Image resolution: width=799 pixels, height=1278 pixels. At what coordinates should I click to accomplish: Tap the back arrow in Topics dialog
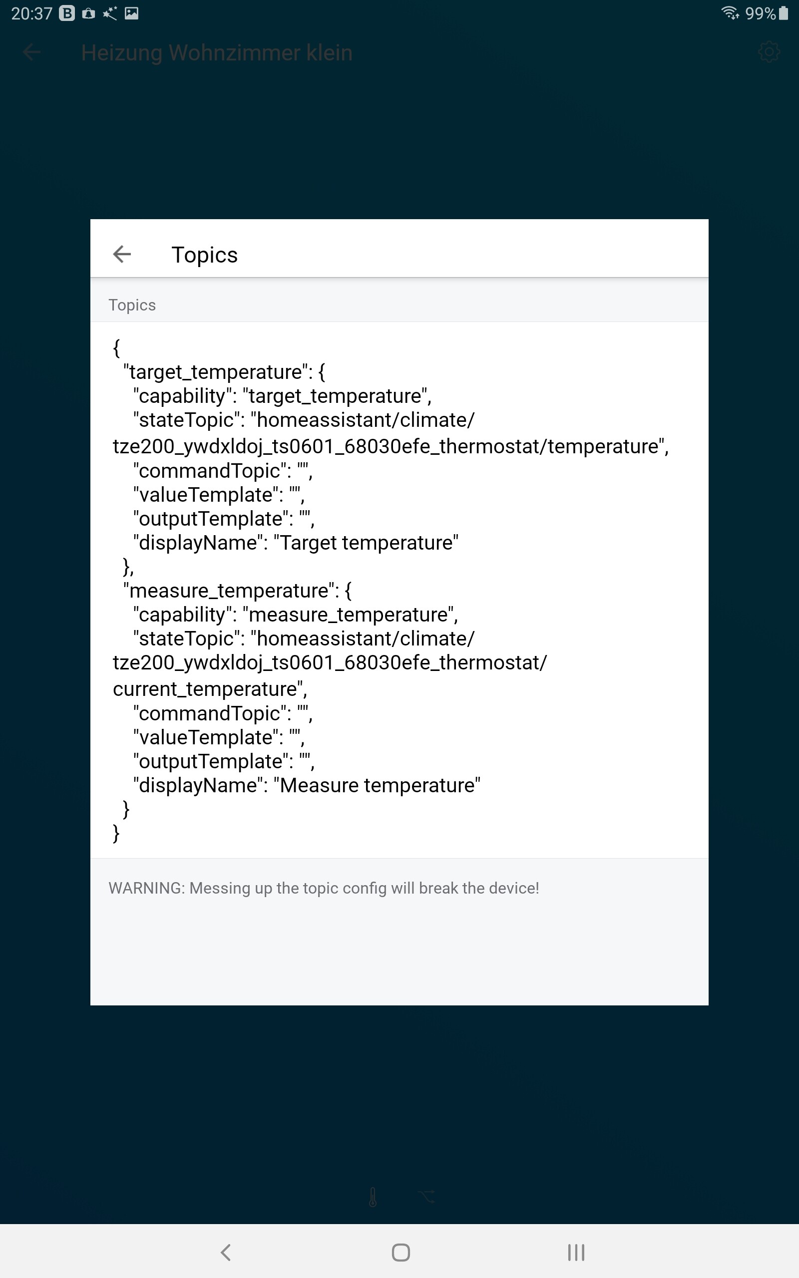pyautogui.click(x=122, y=254)
